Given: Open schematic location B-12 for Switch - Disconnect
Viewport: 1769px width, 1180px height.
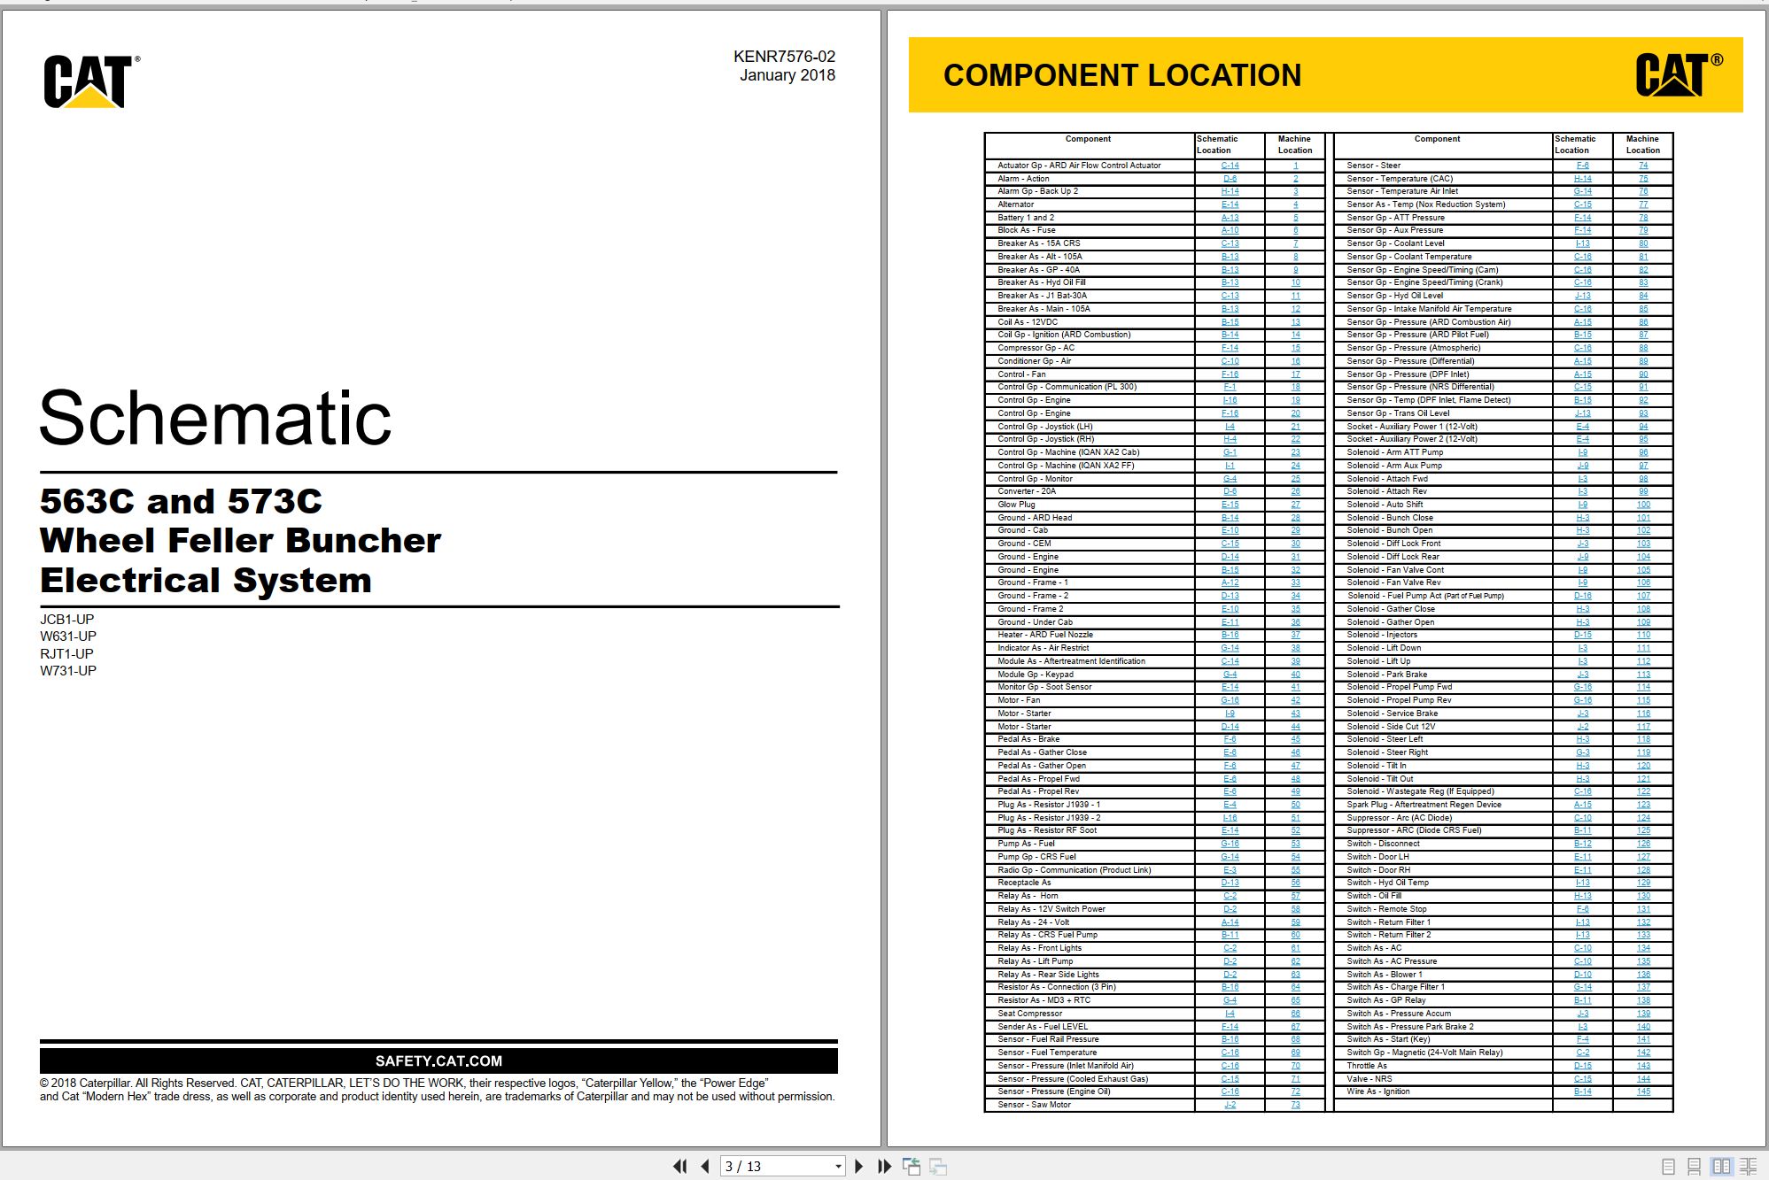Looking at the screenshot, I should 1582,844.
